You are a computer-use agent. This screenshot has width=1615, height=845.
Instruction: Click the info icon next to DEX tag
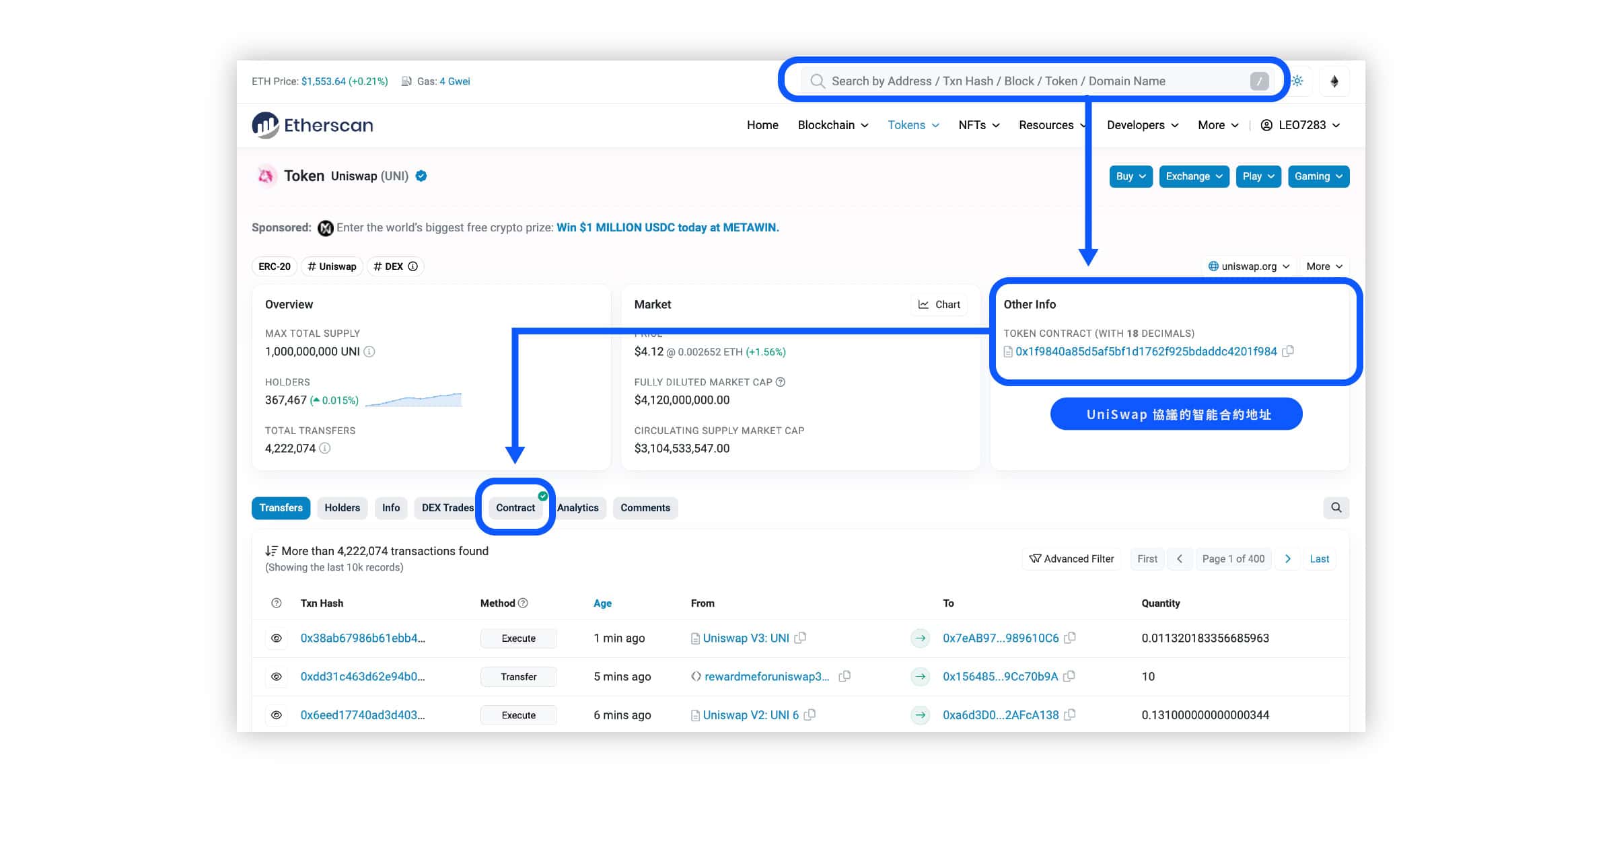[x=413, y=266]
